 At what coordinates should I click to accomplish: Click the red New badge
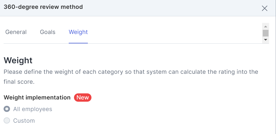pos(83,98)
